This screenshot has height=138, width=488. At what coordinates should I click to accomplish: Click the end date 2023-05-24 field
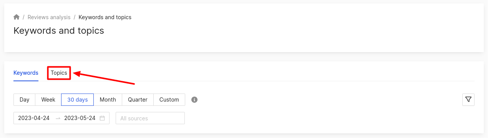pyautogui.click(x=80, y=118)
